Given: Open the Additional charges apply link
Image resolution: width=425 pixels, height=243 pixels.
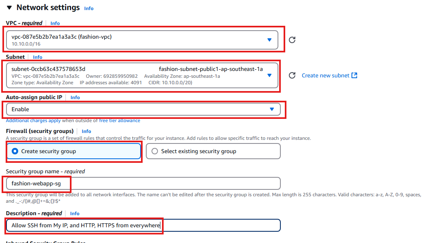Looking at the screenshot, I should pyautogui.click(x=33, y=120).
